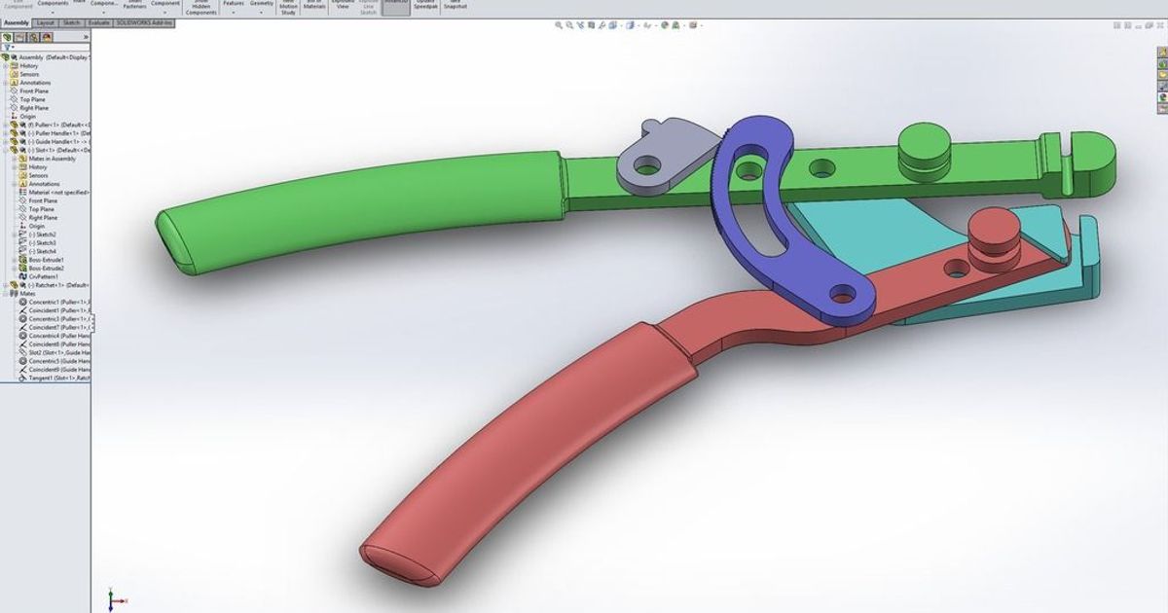
Task: Click the Take Snapshot icon
Action: point(453,8)
